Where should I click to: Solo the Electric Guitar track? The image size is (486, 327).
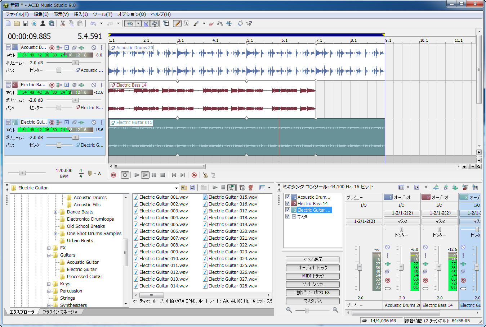(x=101, y=123)
